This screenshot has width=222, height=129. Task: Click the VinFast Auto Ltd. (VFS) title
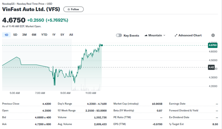[x=31, y=9]
